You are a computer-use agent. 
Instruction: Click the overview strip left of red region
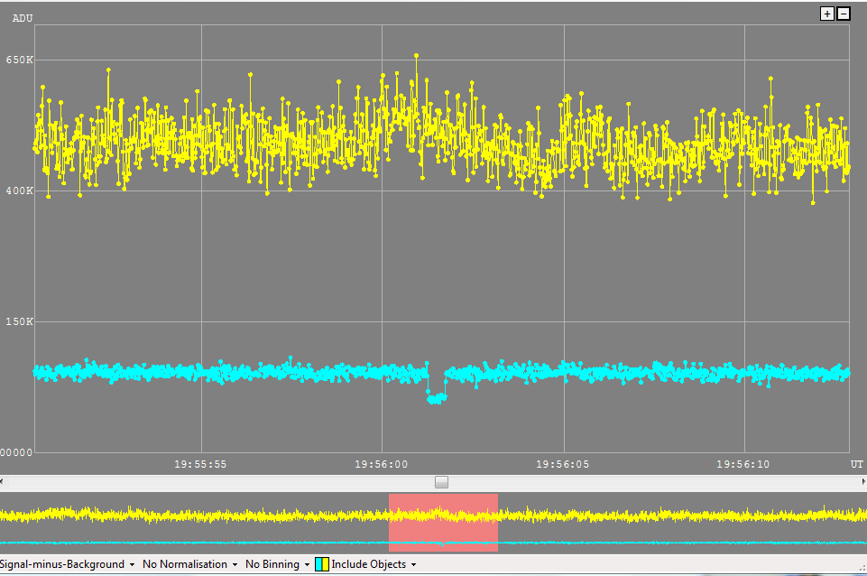point(194,523)
